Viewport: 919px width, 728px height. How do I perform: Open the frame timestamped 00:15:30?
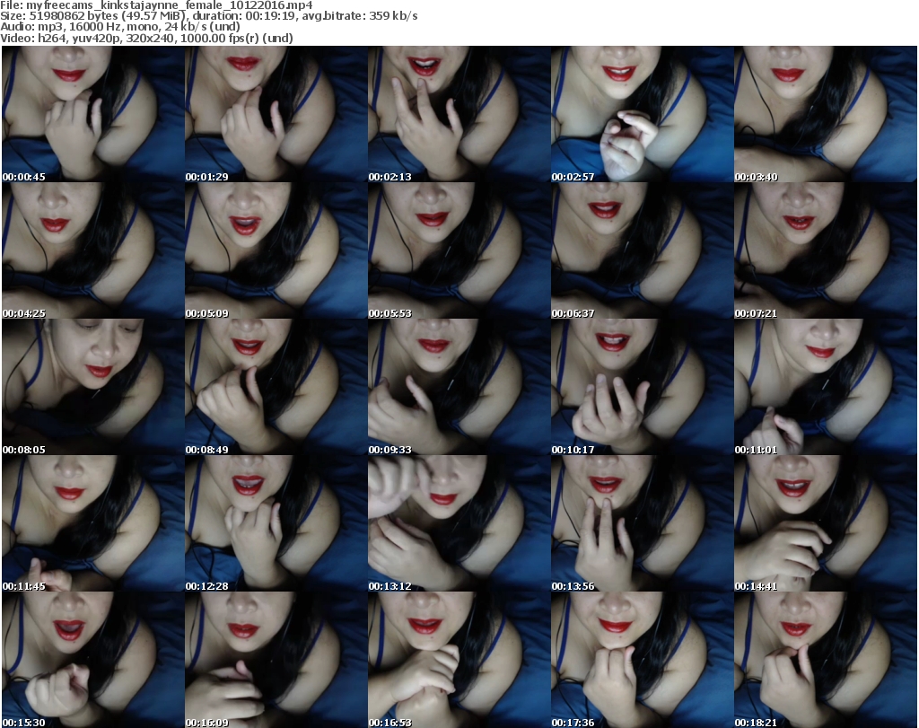tap(92, 660)
